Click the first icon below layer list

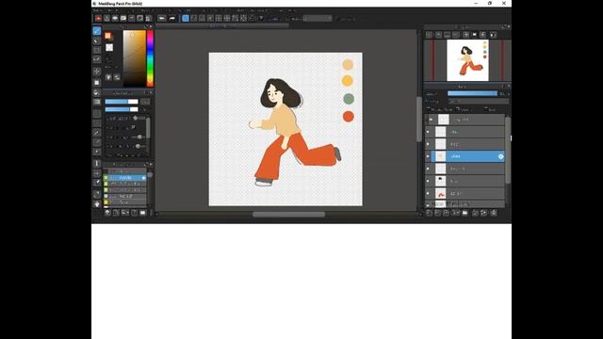point(430,213)
